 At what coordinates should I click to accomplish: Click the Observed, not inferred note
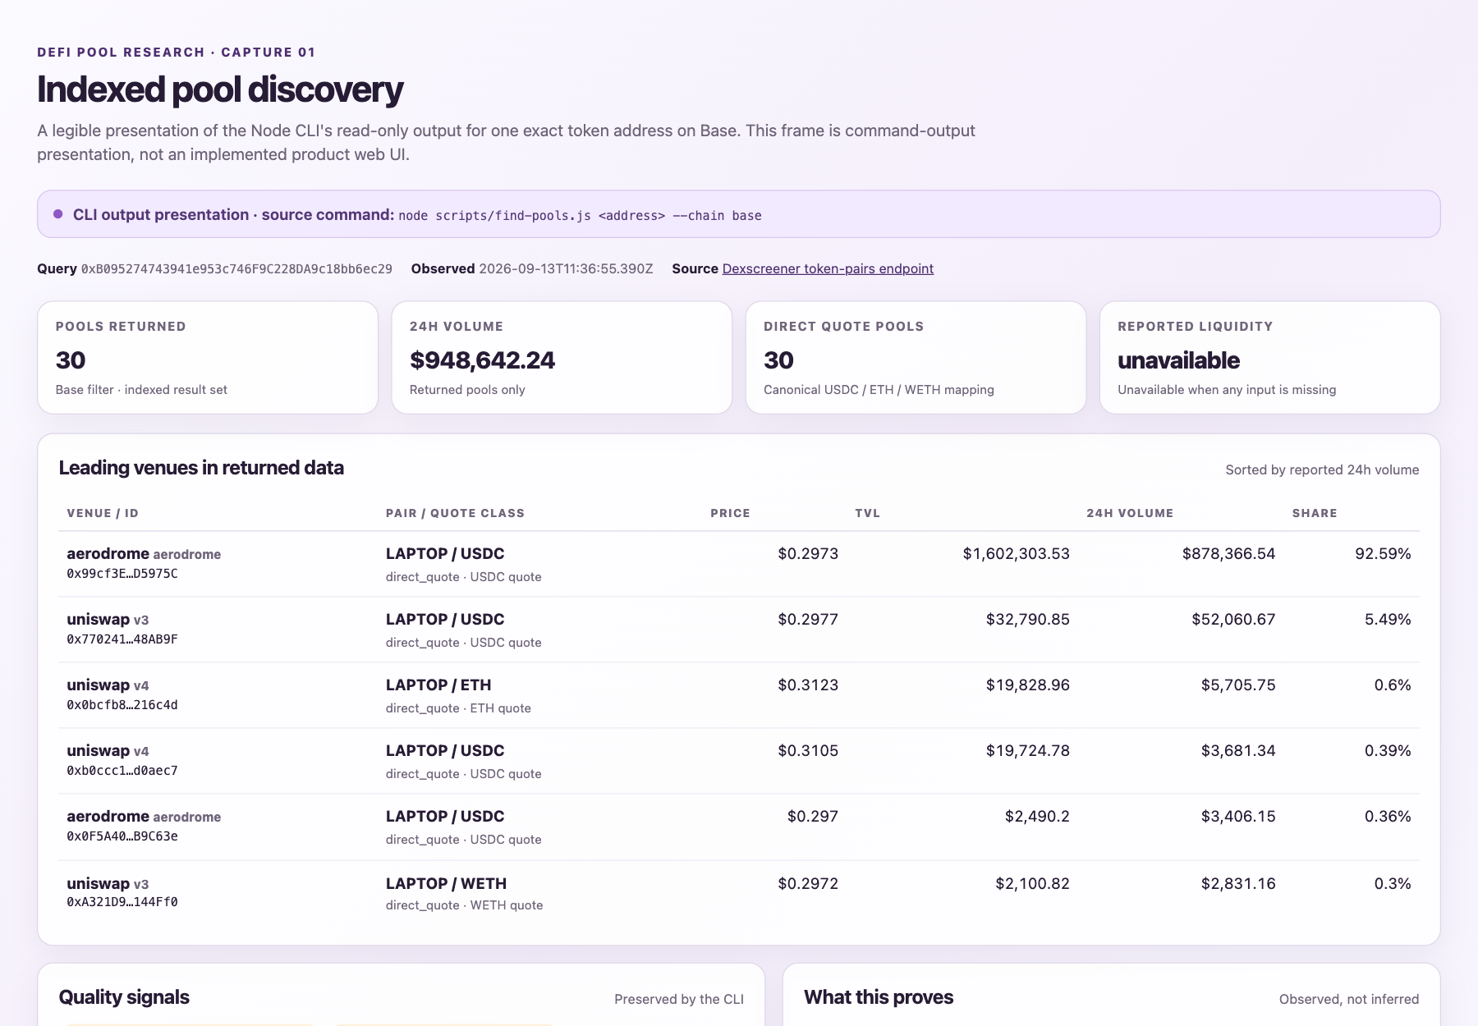[x=1349, y=999]
